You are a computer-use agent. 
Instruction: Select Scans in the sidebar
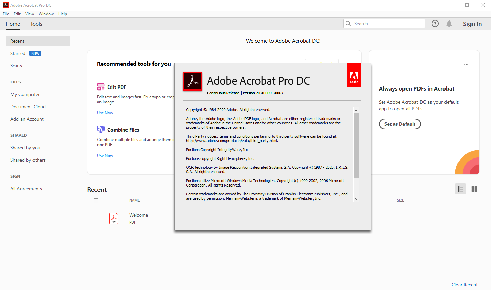coord(16,66)
